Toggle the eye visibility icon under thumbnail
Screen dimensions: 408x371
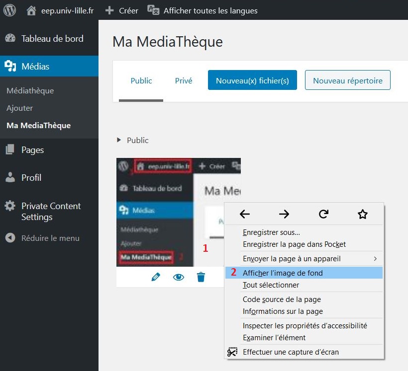click(x=178, y=277)
